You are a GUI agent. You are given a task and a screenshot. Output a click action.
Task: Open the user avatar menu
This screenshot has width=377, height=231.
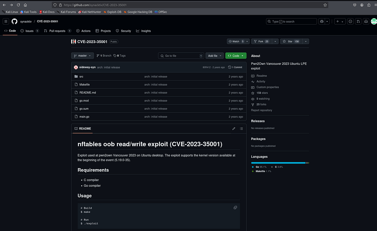pyautogui.click(x=374, y=21)
